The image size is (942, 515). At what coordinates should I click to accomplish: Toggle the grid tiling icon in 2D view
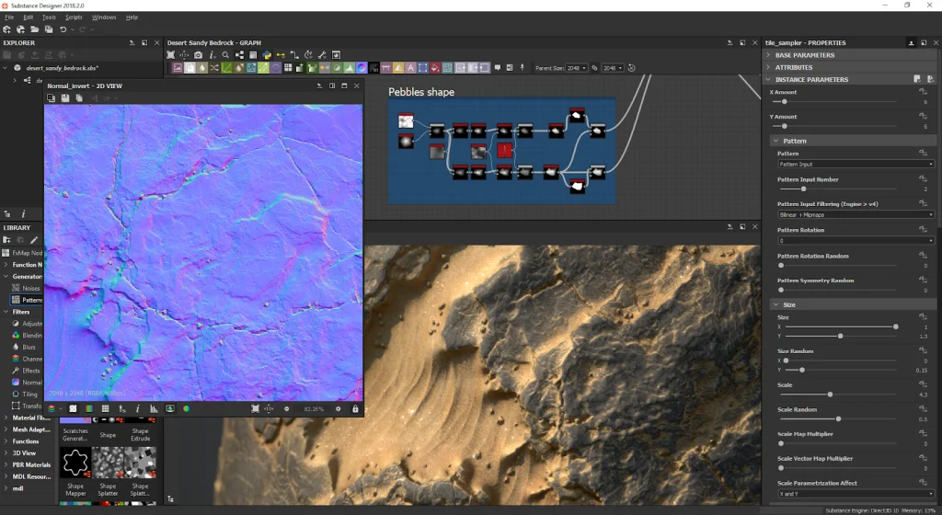(x=105, y=408)
